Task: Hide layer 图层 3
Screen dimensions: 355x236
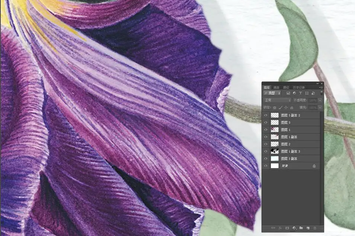Action: point(266,123)
